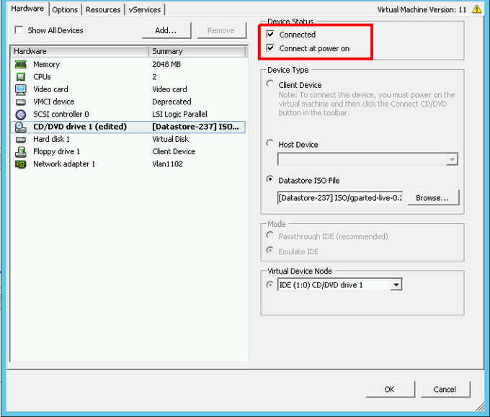Select the Hard disk 1 row label
Viewport: 490px width, 417px height.
(x=51, y=139)
